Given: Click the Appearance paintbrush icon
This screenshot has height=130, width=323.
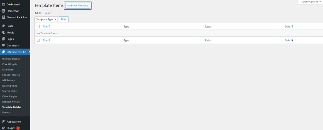Looking at the screenshot, I should coord(3,121).
